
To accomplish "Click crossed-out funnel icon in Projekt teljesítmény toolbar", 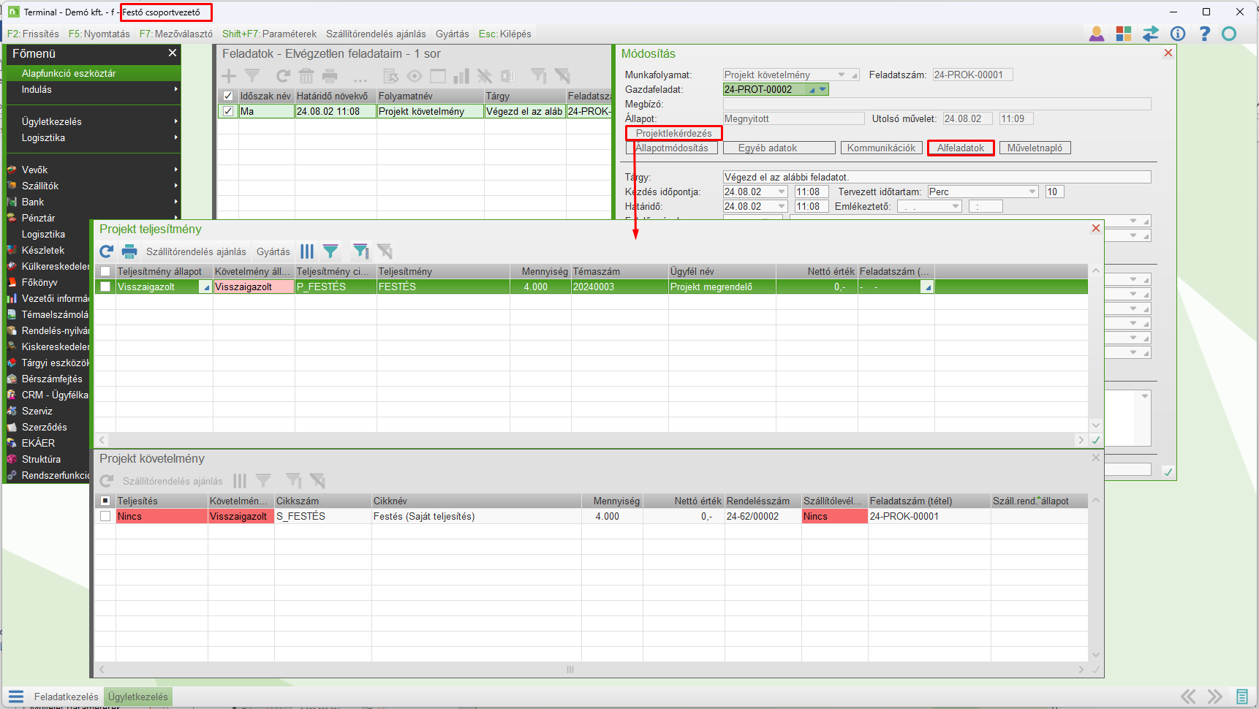I will (385, 251).
